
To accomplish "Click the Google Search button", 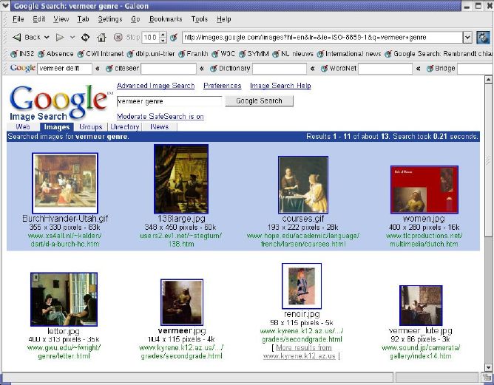I will (259, 100).
